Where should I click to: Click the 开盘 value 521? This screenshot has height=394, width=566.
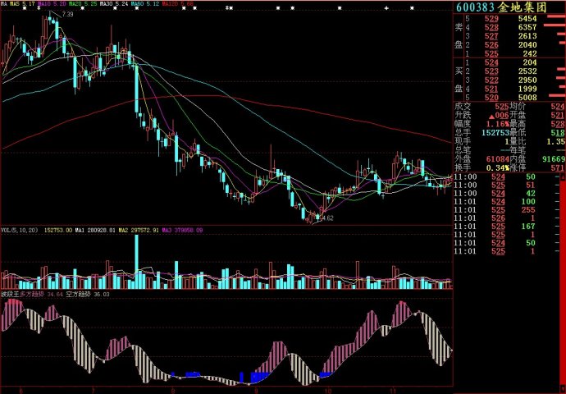click(558, 115)
